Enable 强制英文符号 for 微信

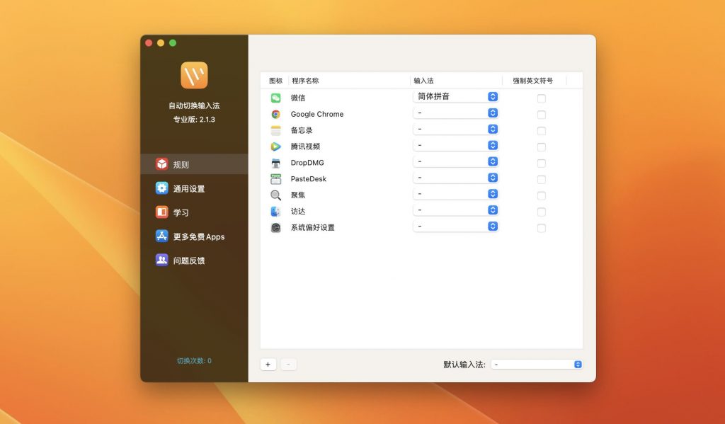(x=541, y=98)
